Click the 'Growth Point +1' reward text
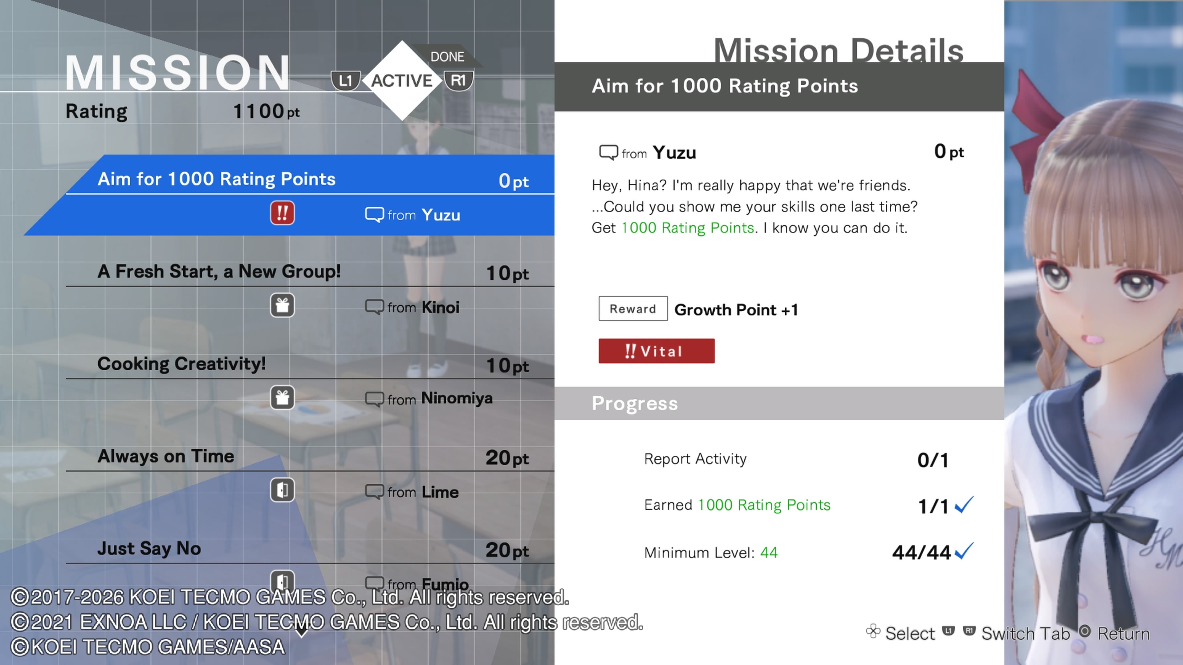 point(736,310)
